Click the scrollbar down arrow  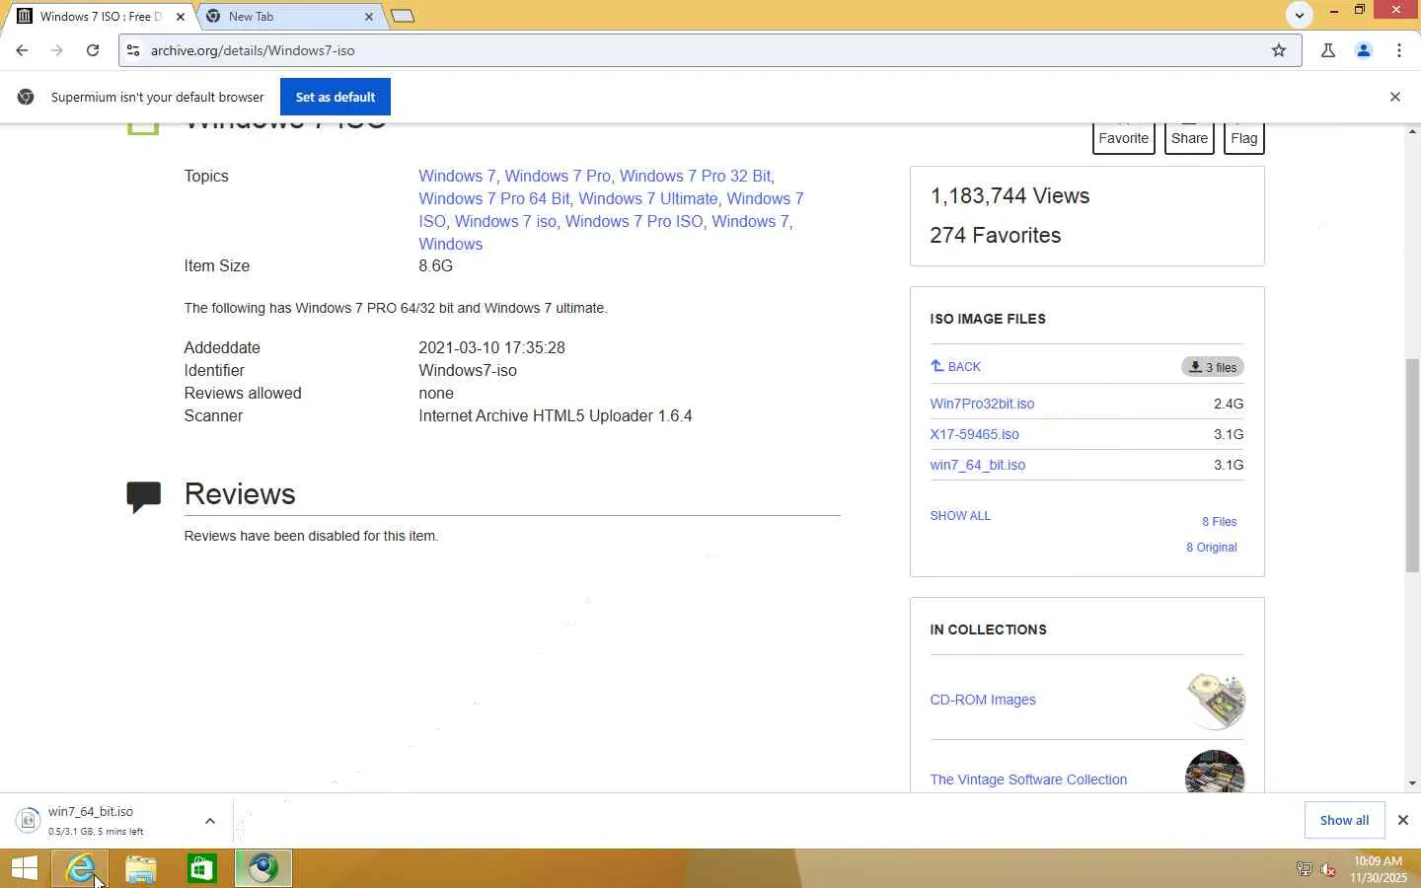click(1413, 783)
